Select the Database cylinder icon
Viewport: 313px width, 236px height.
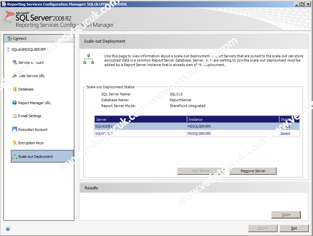[15, 89]
